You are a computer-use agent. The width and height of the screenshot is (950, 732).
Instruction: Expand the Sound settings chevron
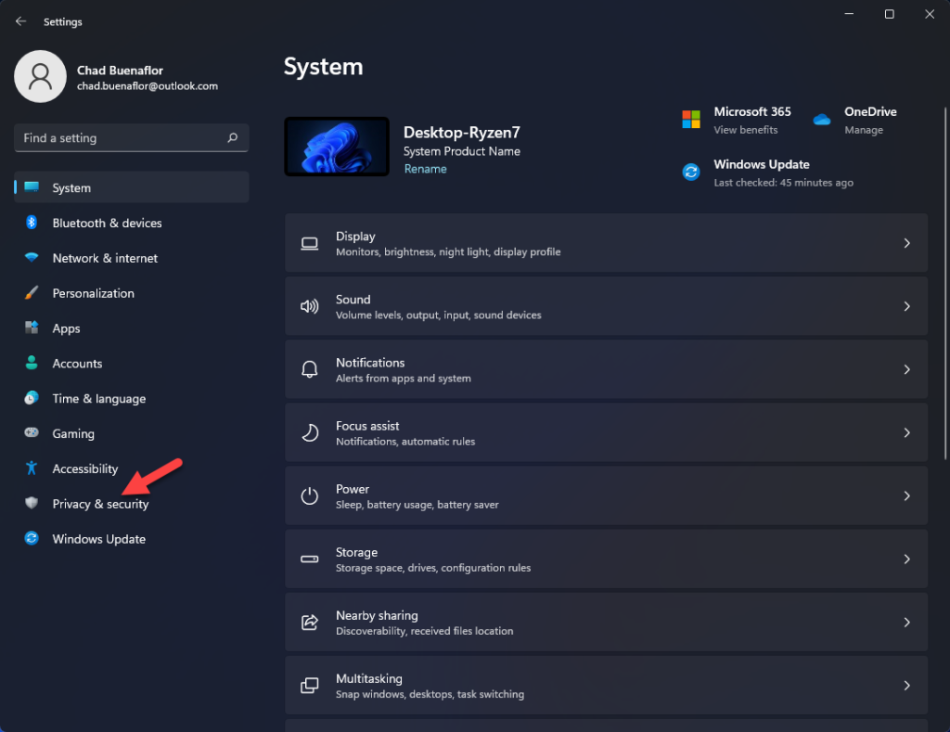[907, 306]
